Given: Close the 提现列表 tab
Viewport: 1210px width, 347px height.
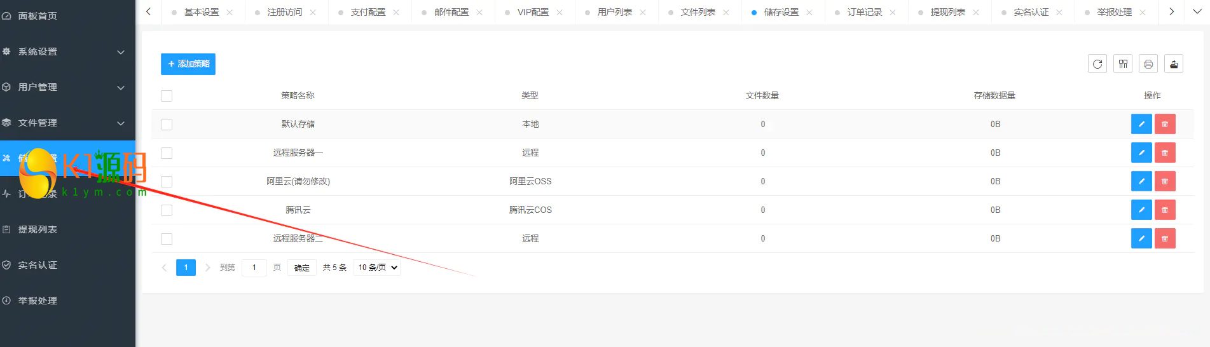Looking at the screenshot, I should (976, 13).
